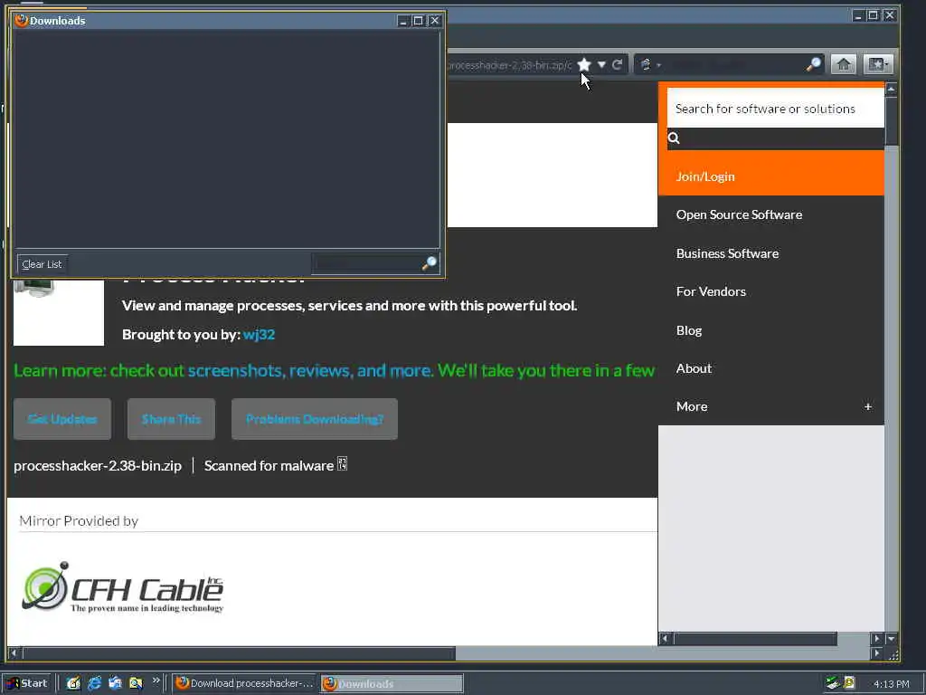
Task: Click the Downloads taskbar button
Action: pyautogui.click(x=392, y=683)
